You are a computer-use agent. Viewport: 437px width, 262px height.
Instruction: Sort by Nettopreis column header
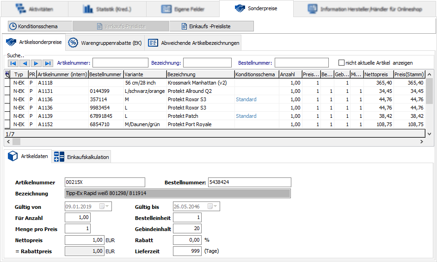point(378,74)
